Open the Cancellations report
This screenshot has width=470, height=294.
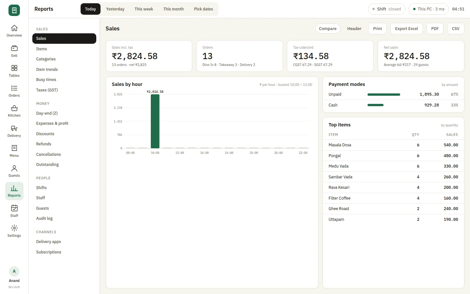[x=64, y=155]
